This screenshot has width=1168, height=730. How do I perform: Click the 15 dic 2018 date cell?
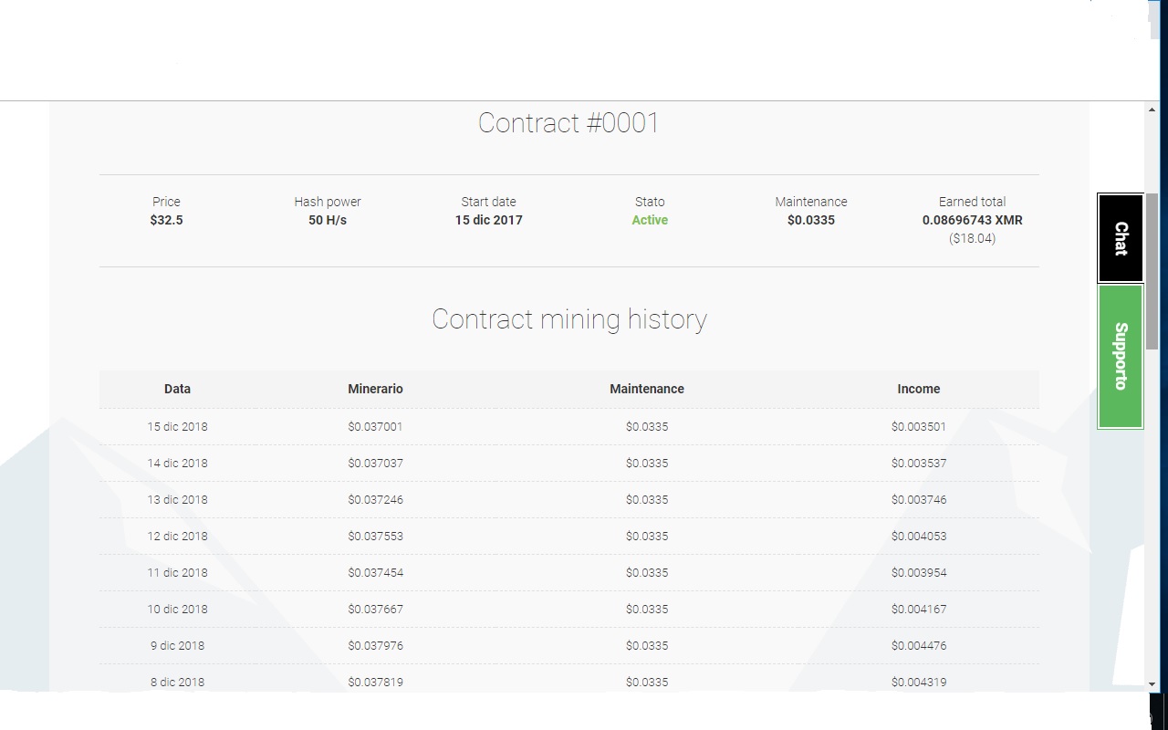click(x=177, y=426)
